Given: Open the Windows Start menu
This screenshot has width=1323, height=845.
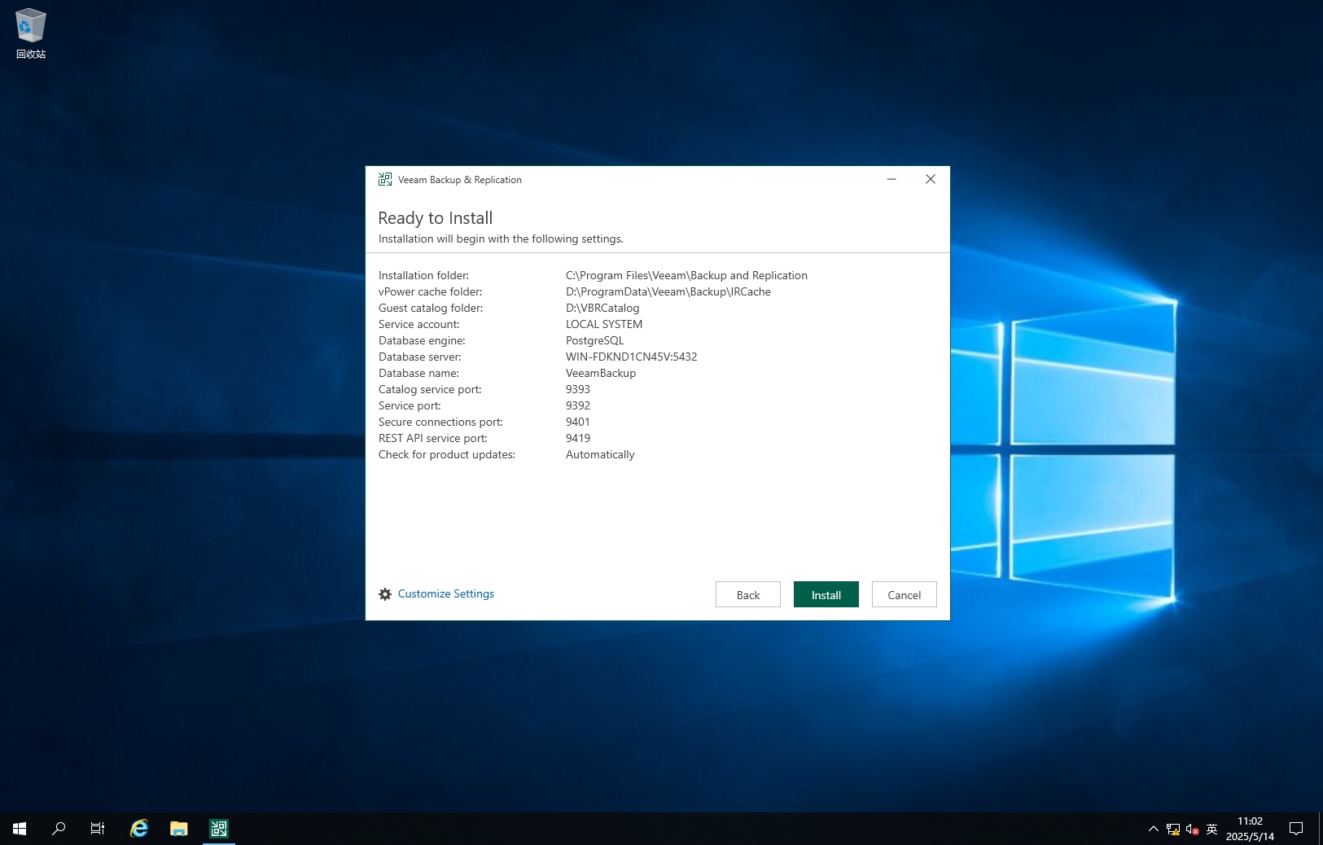Looking at the screenshot, I should click(x=20, y=829).
